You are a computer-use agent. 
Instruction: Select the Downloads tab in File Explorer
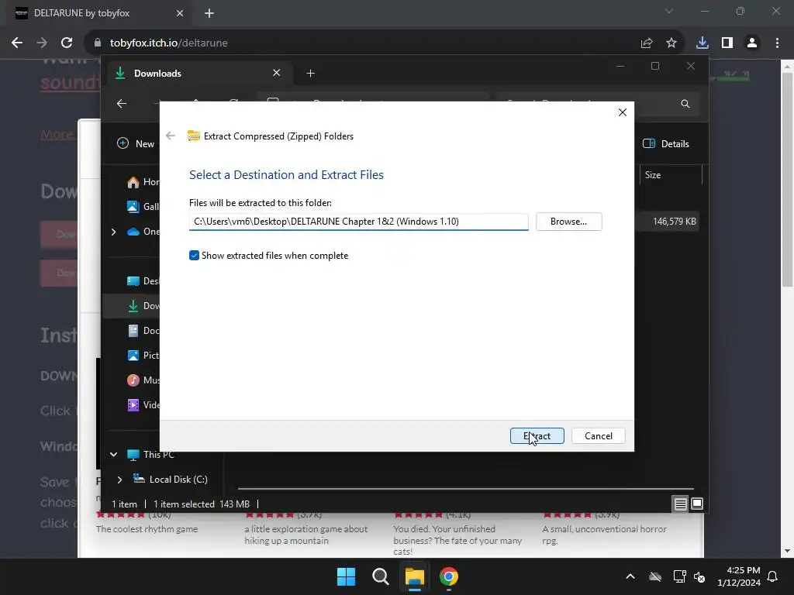(x=198, y=74)
